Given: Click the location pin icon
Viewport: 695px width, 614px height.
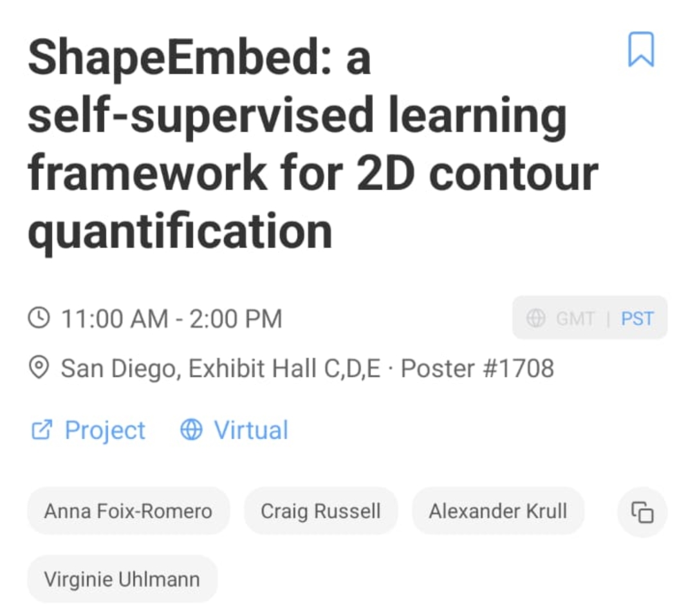Looking at the screenshot, I should 39,368.
